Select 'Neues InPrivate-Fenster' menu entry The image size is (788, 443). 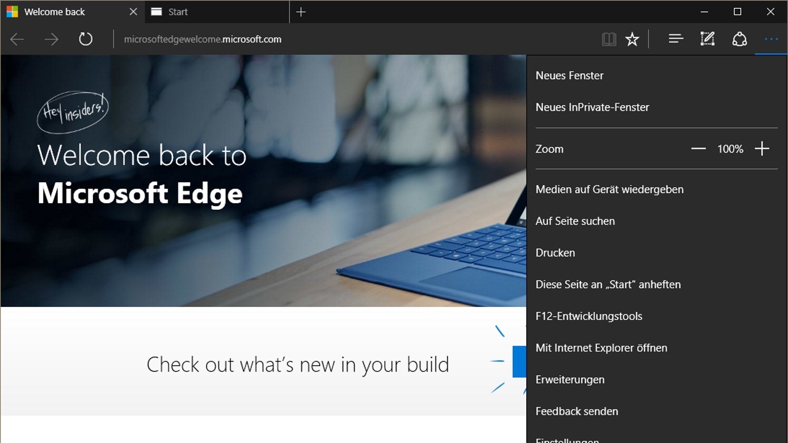click(592, 107)
